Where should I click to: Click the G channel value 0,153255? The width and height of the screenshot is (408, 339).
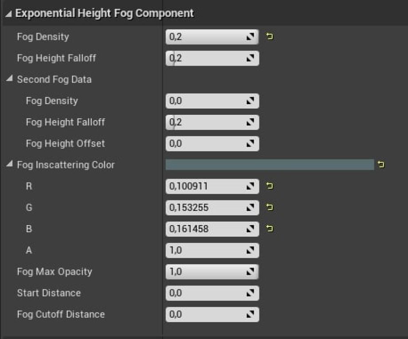205,207
